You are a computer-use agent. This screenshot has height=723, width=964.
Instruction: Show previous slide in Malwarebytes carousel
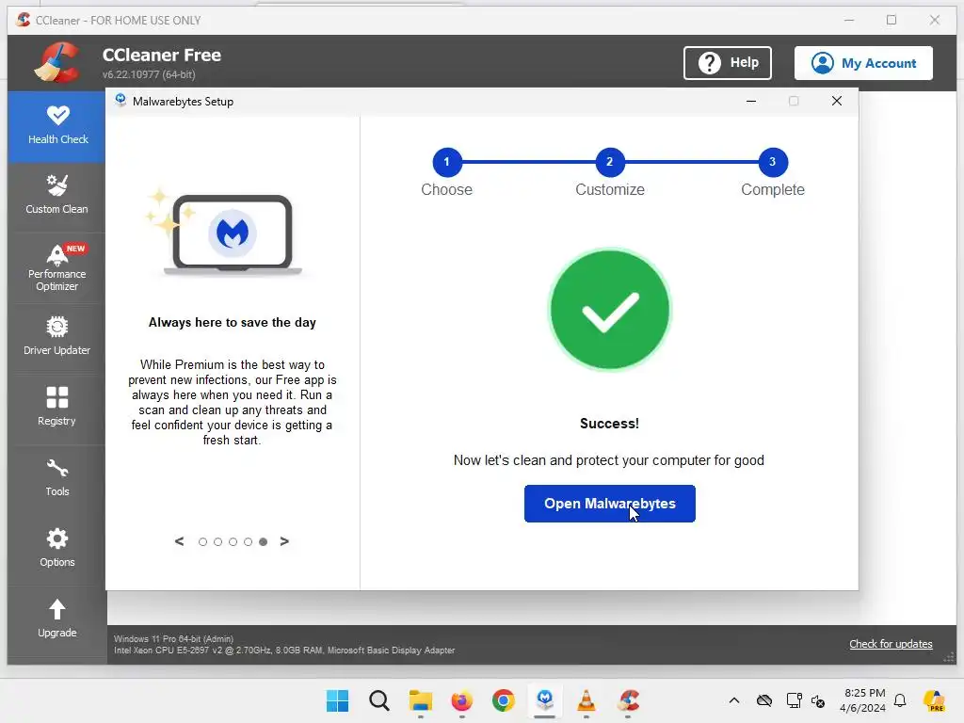pyautogui.click(x=179, y=541)
